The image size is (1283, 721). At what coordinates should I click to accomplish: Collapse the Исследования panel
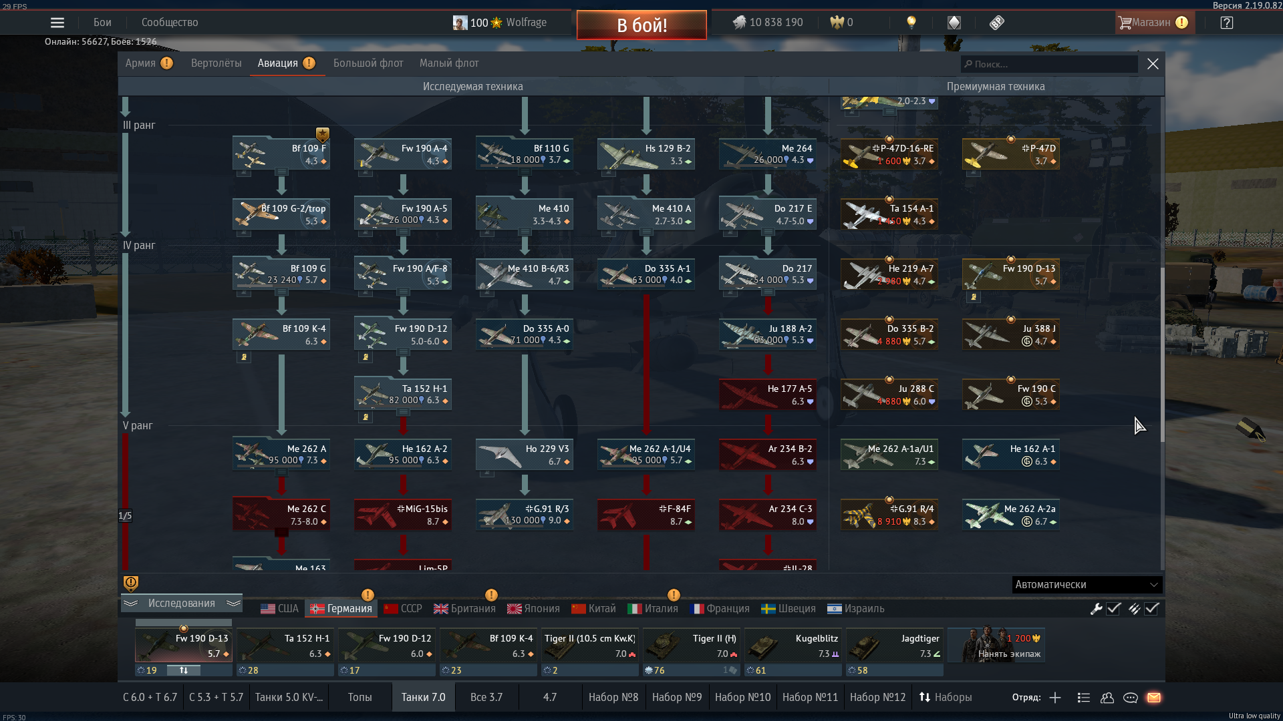(182, 604)
